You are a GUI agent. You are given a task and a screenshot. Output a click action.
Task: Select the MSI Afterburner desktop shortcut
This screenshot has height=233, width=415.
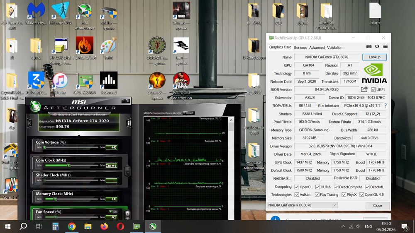85,17
